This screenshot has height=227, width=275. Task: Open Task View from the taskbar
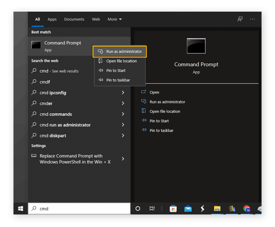[x=152, y=209]
